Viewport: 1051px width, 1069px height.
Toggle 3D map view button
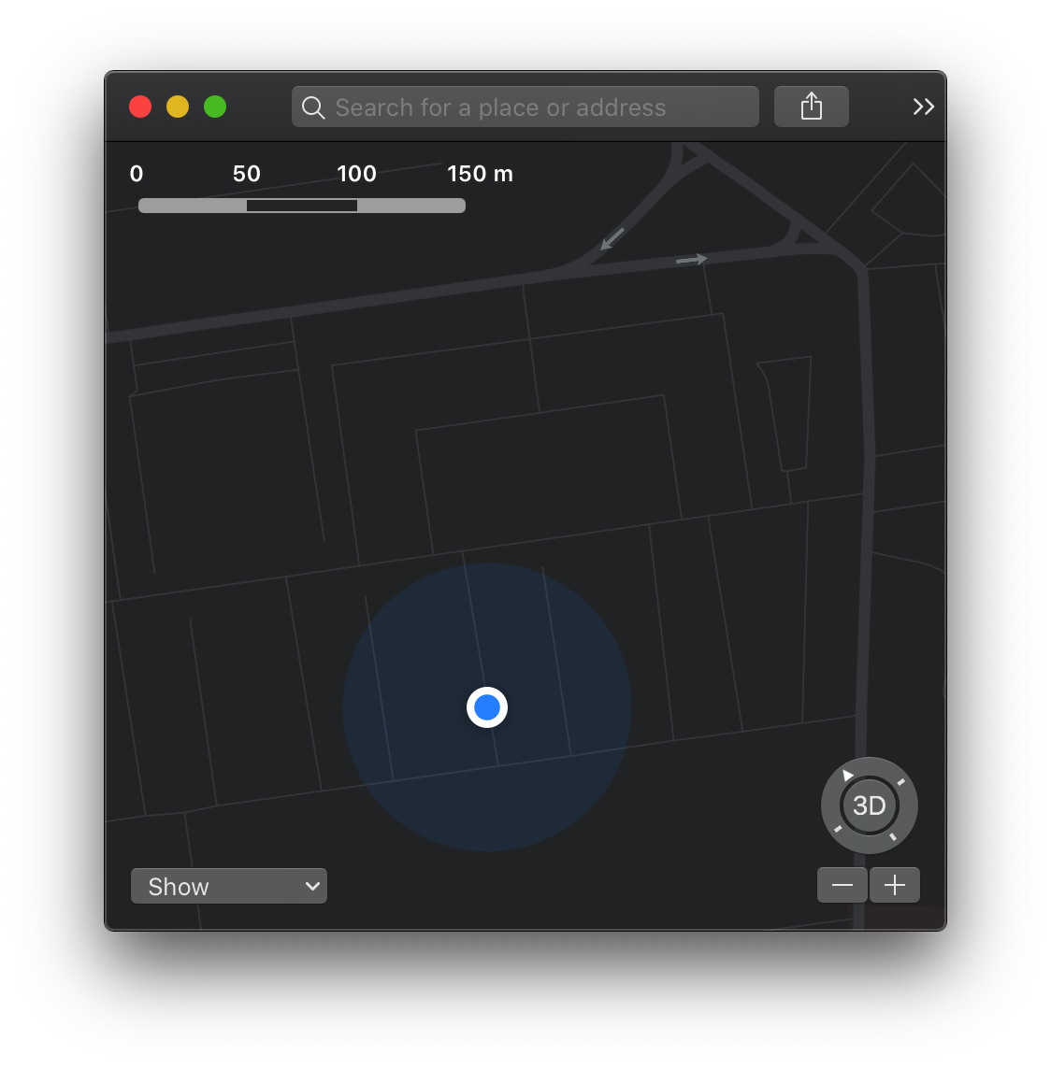point(870,805)
